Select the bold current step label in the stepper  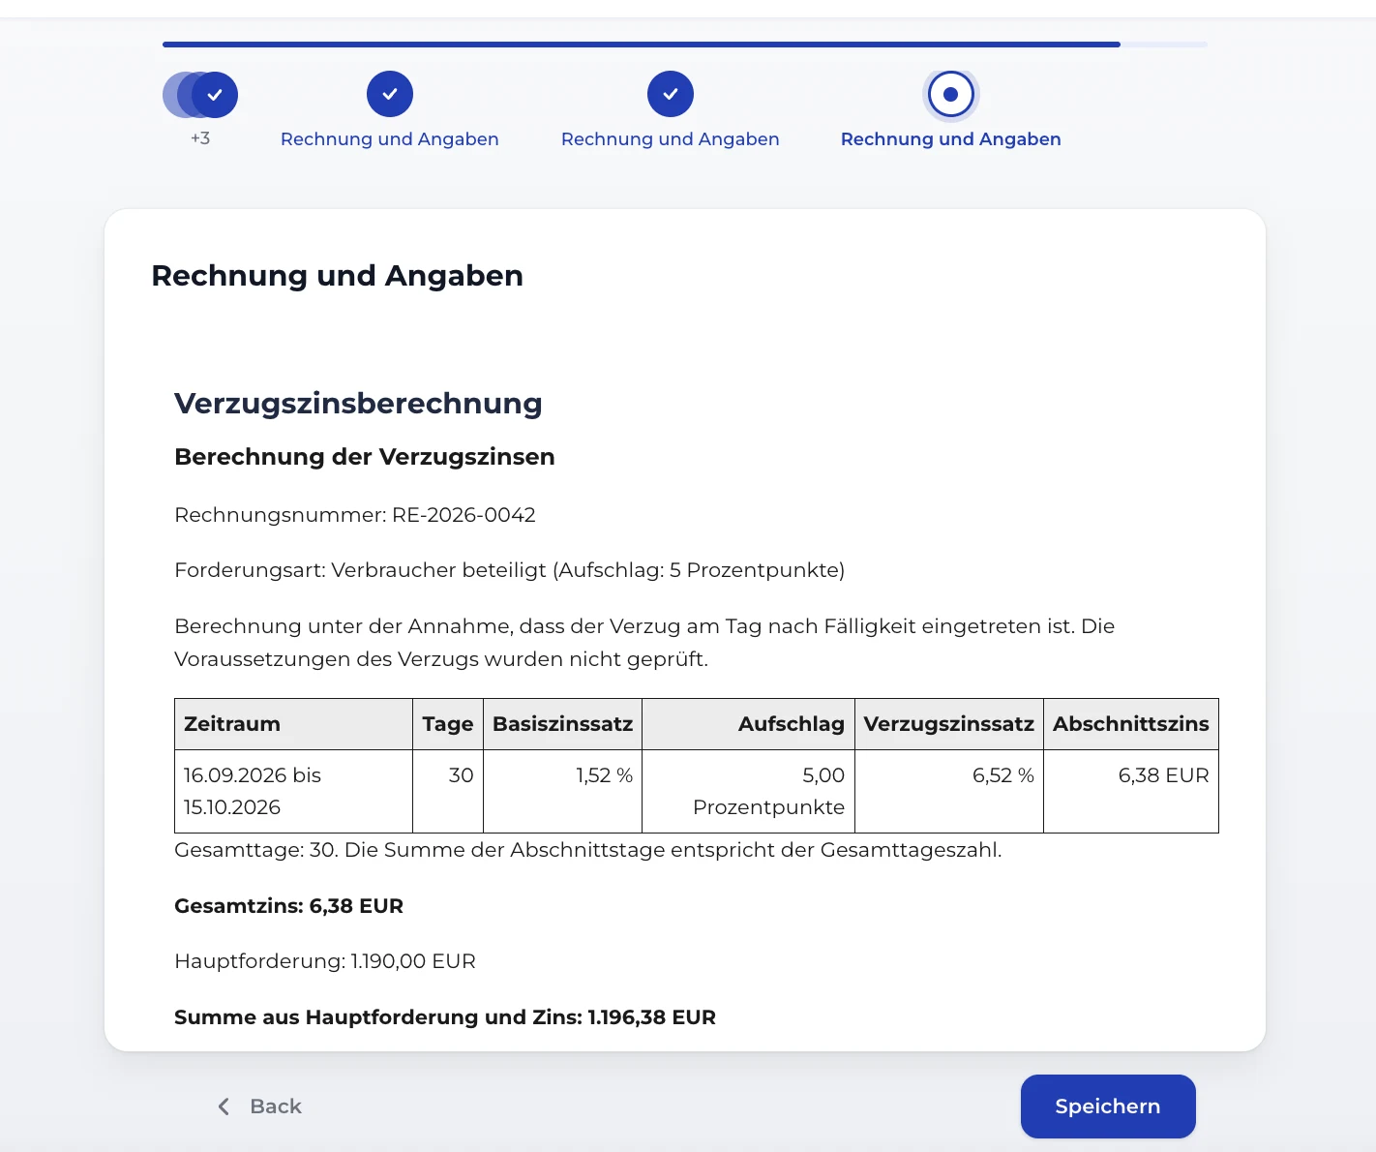(x=950, y=139)
